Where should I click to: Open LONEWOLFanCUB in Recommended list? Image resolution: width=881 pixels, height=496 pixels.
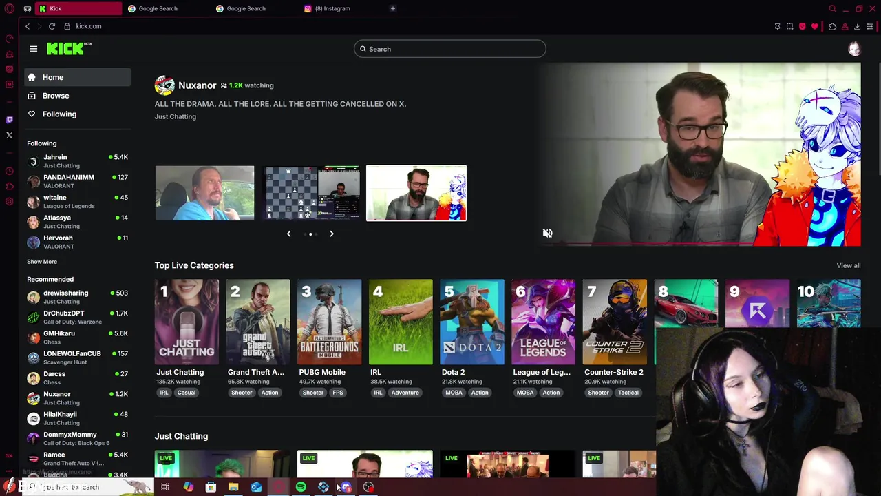(x=77, y=358)
